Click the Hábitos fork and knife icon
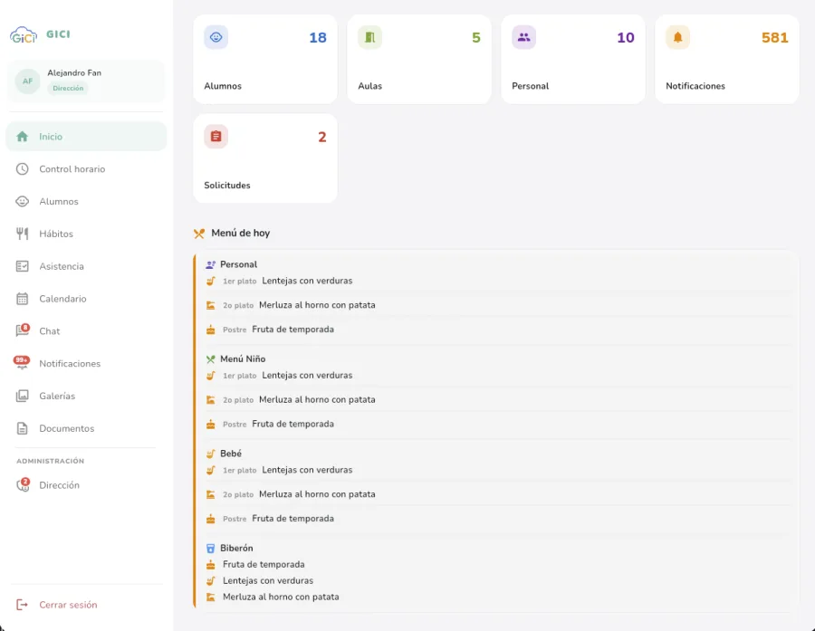Image resolution: width=815 pixels, height=631 pixels. (x=22, y=234)
